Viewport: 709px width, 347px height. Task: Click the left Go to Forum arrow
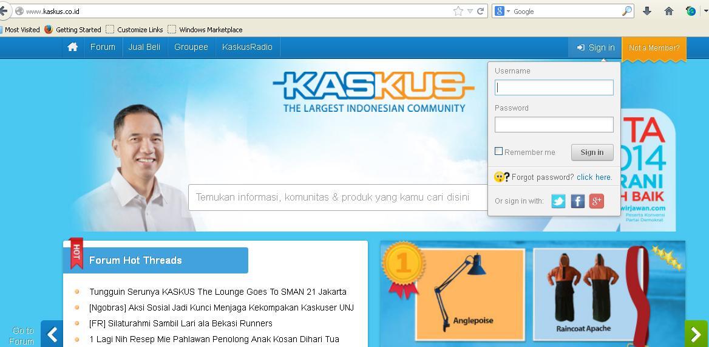click(52, 334)
